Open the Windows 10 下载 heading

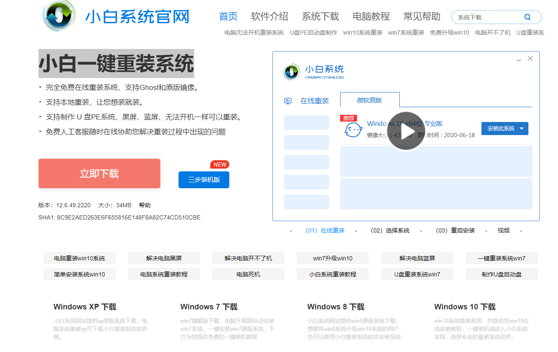(465, 307)
